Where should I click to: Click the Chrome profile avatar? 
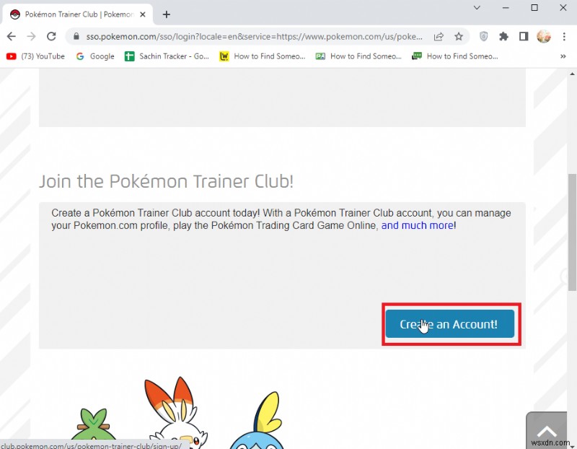pos(543,37)
